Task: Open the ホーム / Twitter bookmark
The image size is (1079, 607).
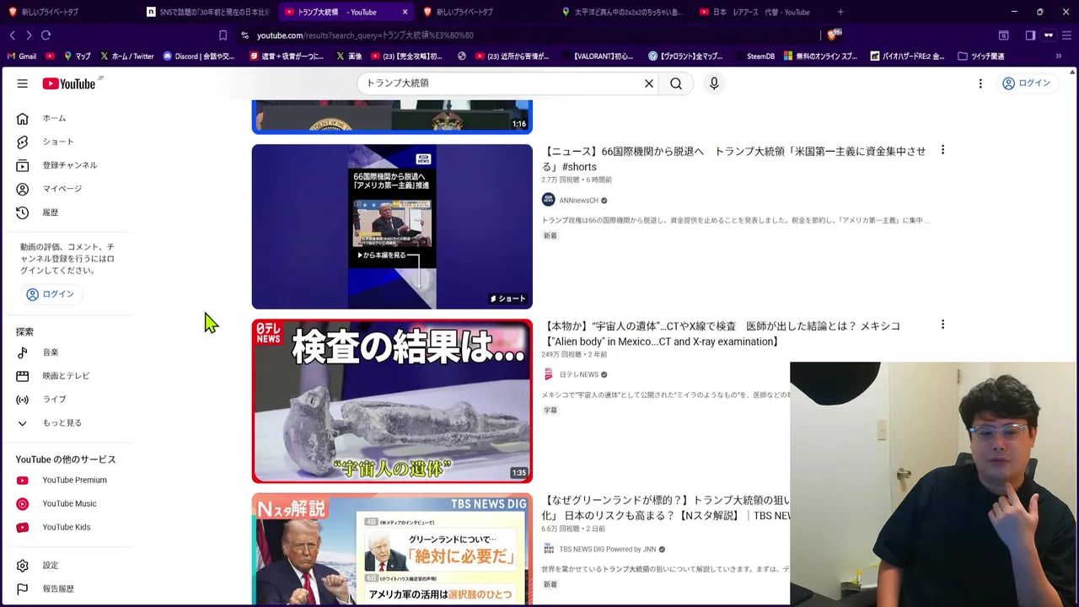Action: pos(127,56)
